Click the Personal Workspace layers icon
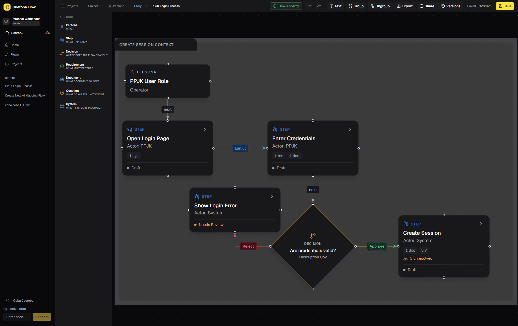Image resolution: width=518 pixels, height=326 pixels. pyautogui.click(x=6, y=21)
